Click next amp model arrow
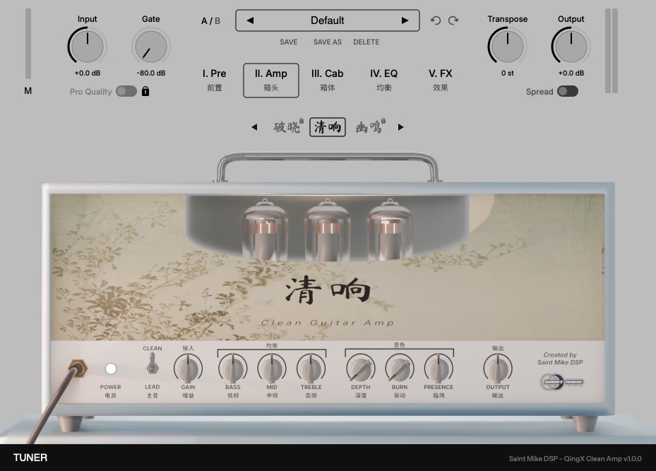The image size is (656, 471). (400, 126)
